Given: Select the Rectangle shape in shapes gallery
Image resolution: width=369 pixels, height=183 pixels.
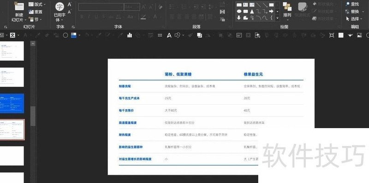Looking at the screenshot, I should [239, 5].
